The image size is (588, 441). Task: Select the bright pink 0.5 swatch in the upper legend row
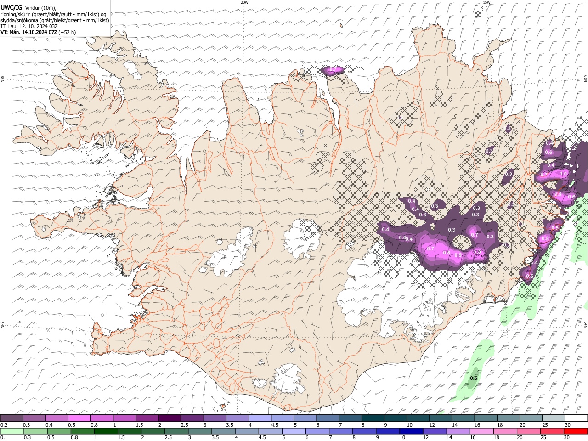(x=79, y=418)
